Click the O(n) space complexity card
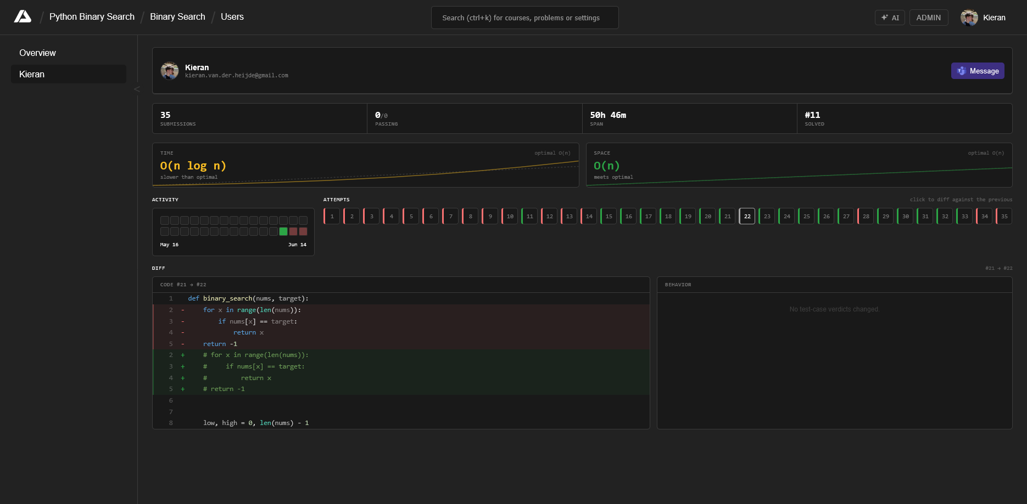 799,165
